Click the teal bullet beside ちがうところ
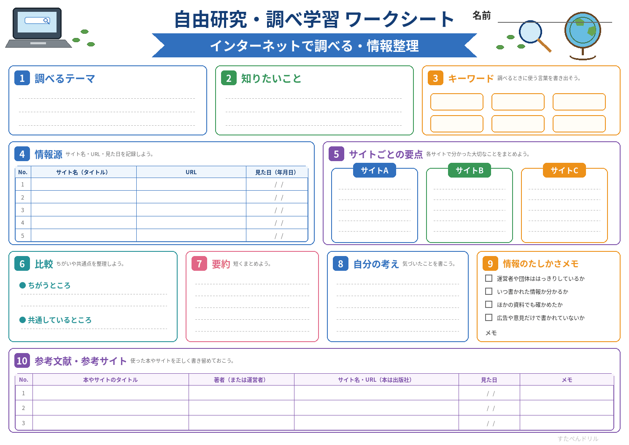629x445 pixels. (23, 286)
